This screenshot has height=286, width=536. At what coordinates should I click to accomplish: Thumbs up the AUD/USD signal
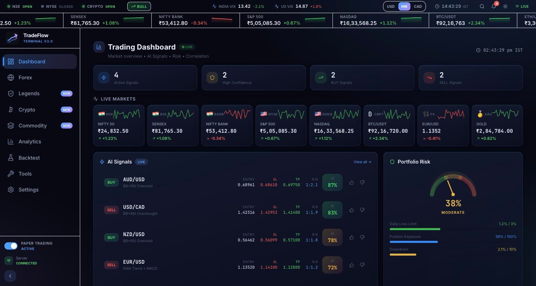[x=351, y=183]
